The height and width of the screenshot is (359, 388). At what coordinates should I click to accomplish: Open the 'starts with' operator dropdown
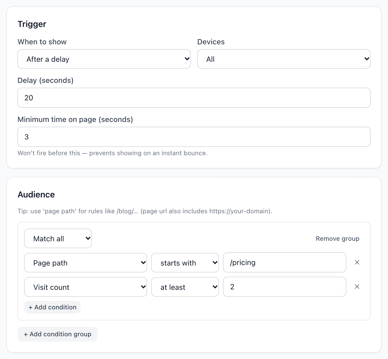[185, 263]
